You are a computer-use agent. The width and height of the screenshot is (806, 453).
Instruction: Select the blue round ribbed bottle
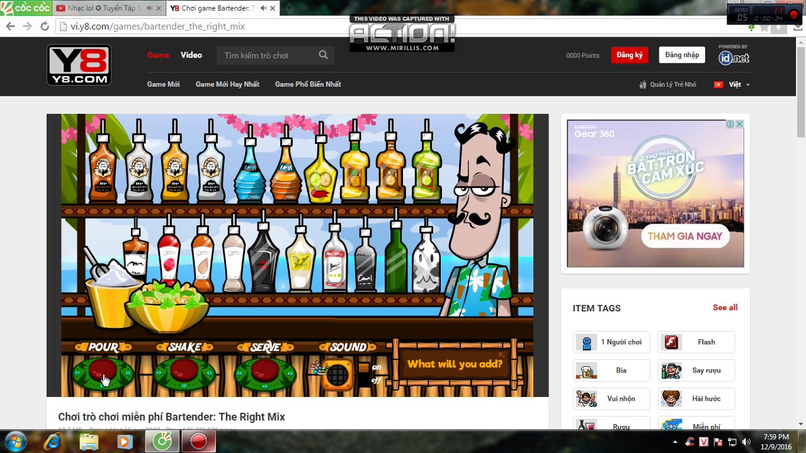coord(249,165)
